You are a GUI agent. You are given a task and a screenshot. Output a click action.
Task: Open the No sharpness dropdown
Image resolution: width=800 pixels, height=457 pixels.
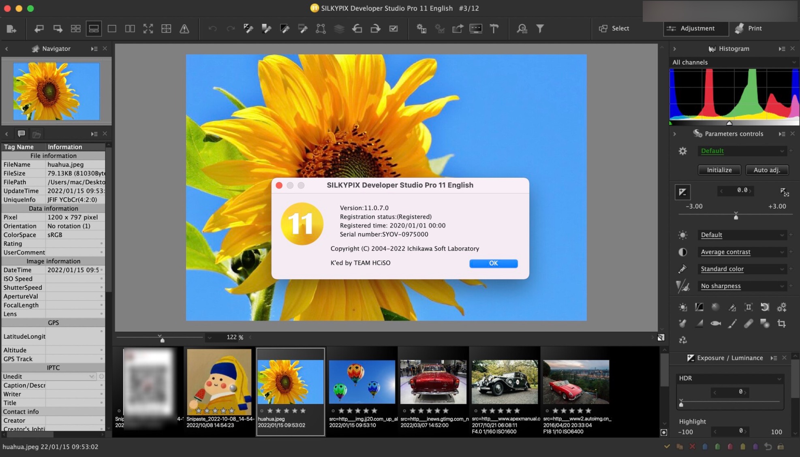coord(742,286)
